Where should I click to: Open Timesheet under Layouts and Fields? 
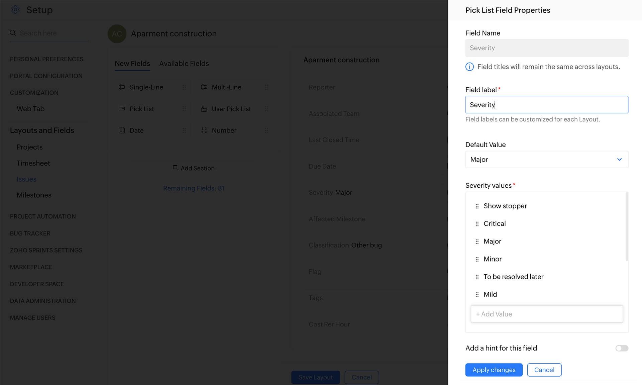pos(33,163)
